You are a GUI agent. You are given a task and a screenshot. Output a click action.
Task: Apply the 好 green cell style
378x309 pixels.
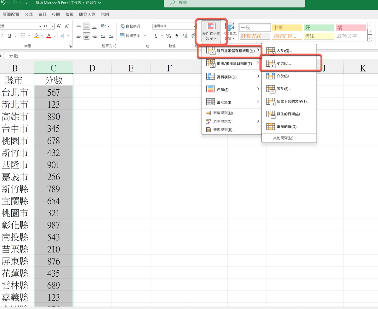(318, 28)
